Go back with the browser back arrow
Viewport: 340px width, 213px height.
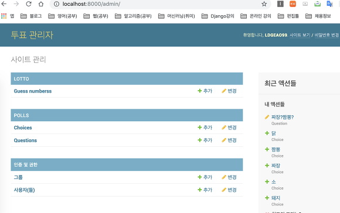[x=4, y=4]
